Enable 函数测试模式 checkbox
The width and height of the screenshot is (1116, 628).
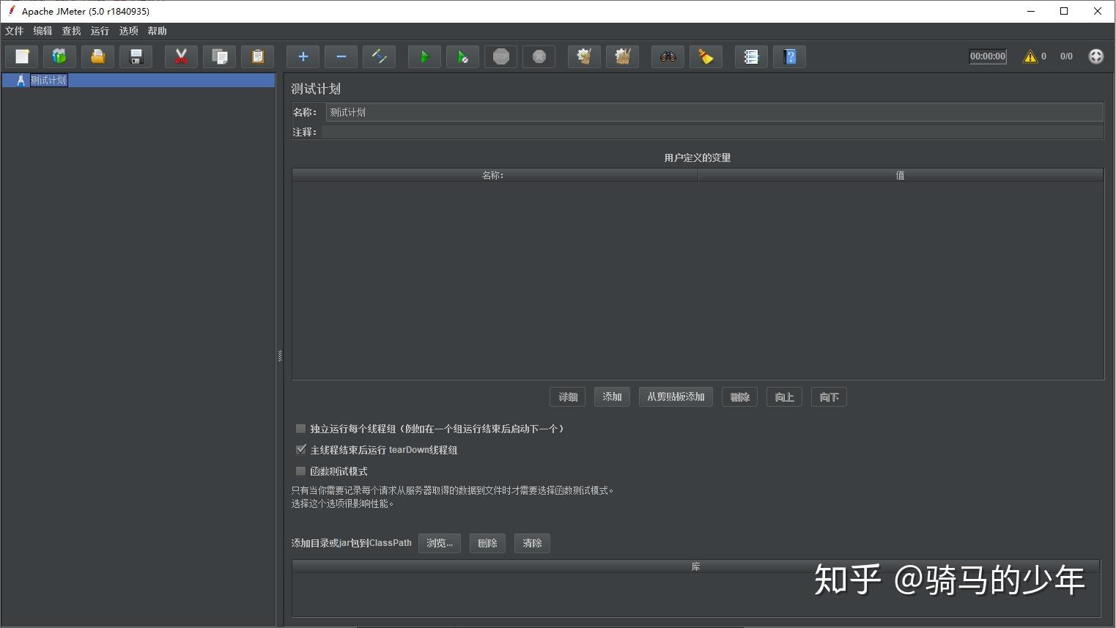[x=300, y=470]
